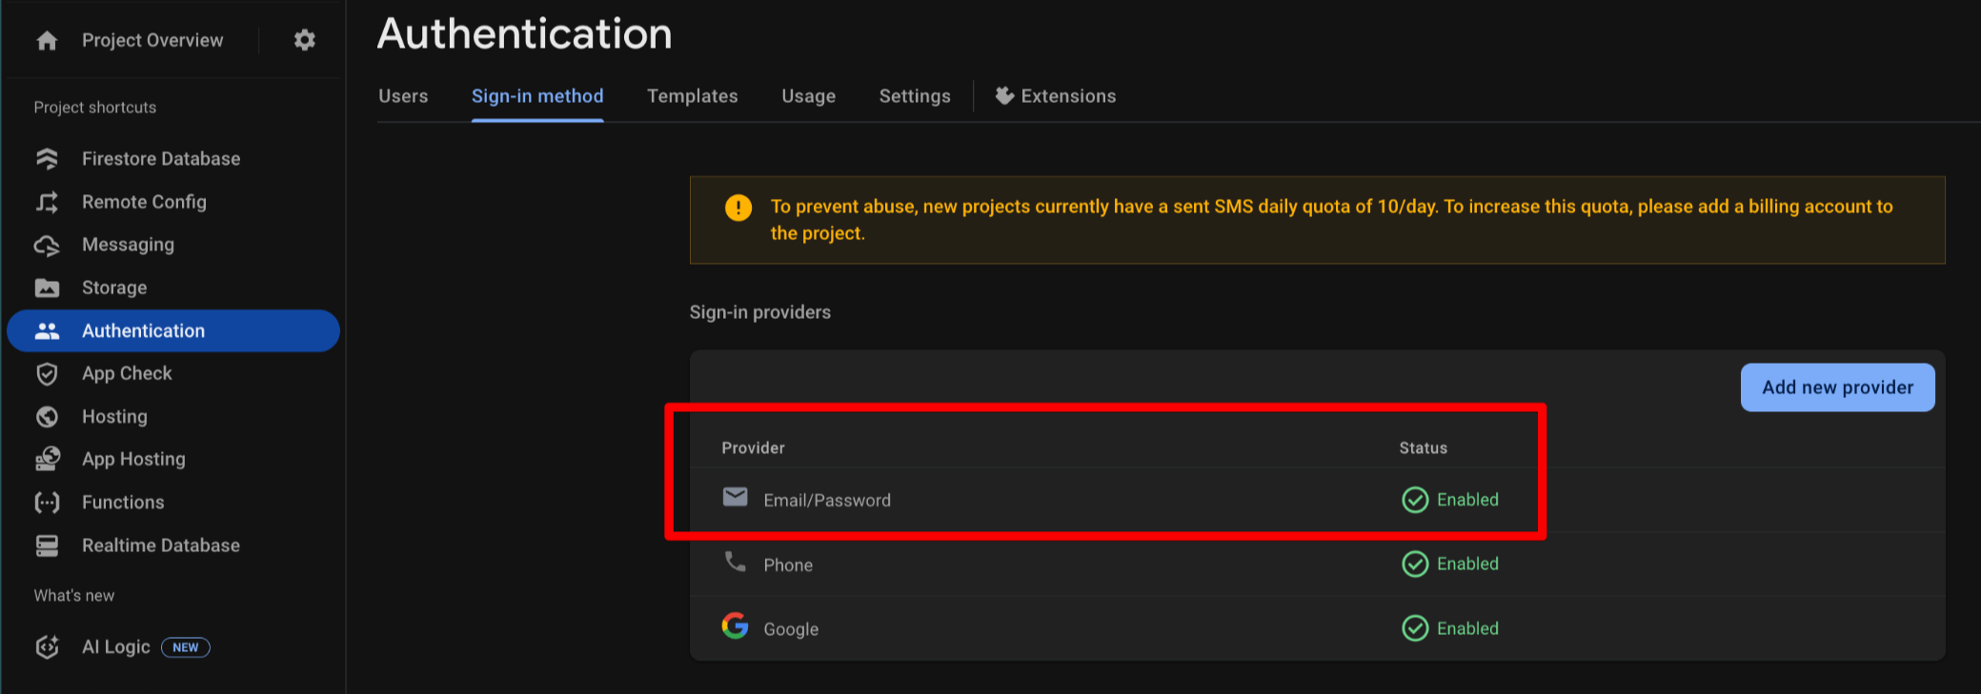Open project settings gear icon
This screenshot has height=694, width=1981.
point(304,40)
